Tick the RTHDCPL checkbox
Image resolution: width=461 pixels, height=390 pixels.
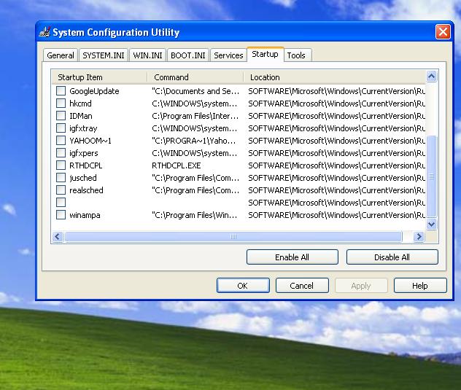pyautogui.click(x=61, y=165)
